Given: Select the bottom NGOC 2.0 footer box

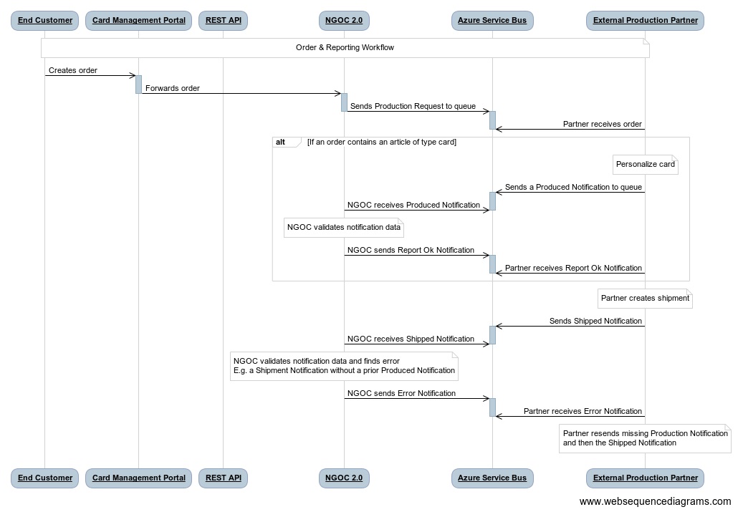Looking at the screenshot, I should tap(344, 478).
